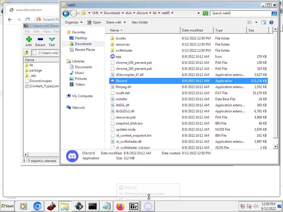Select the ffmpeg.dll file row
This screenshot has height=212, width=283.
point(188,87)
